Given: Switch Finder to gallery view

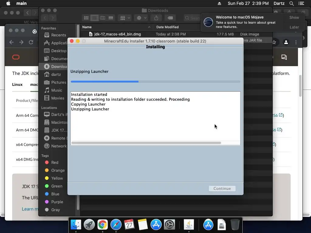Looking at the screenshot, I should (111, 18).
